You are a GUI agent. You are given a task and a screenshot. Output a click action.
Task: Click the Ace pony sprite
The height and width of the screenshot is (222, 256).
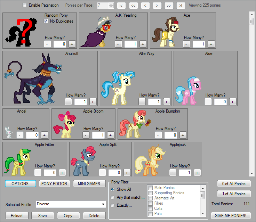(166, 32)
